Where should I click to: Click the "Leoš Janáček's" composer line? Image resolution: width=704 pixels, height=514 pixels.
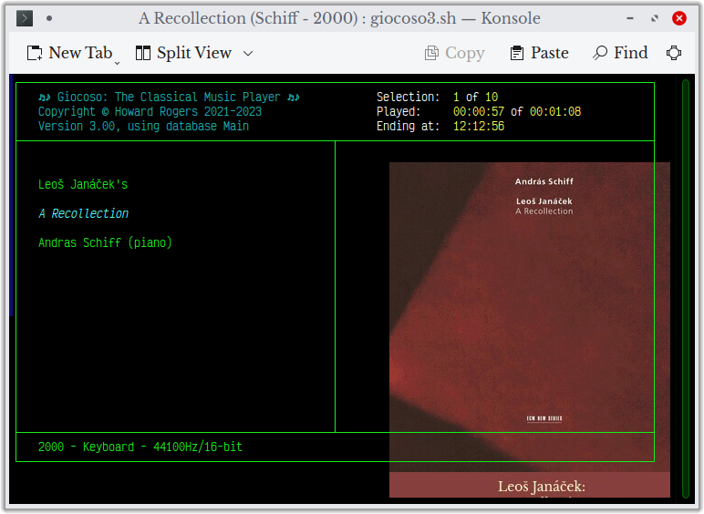[83, 185]
